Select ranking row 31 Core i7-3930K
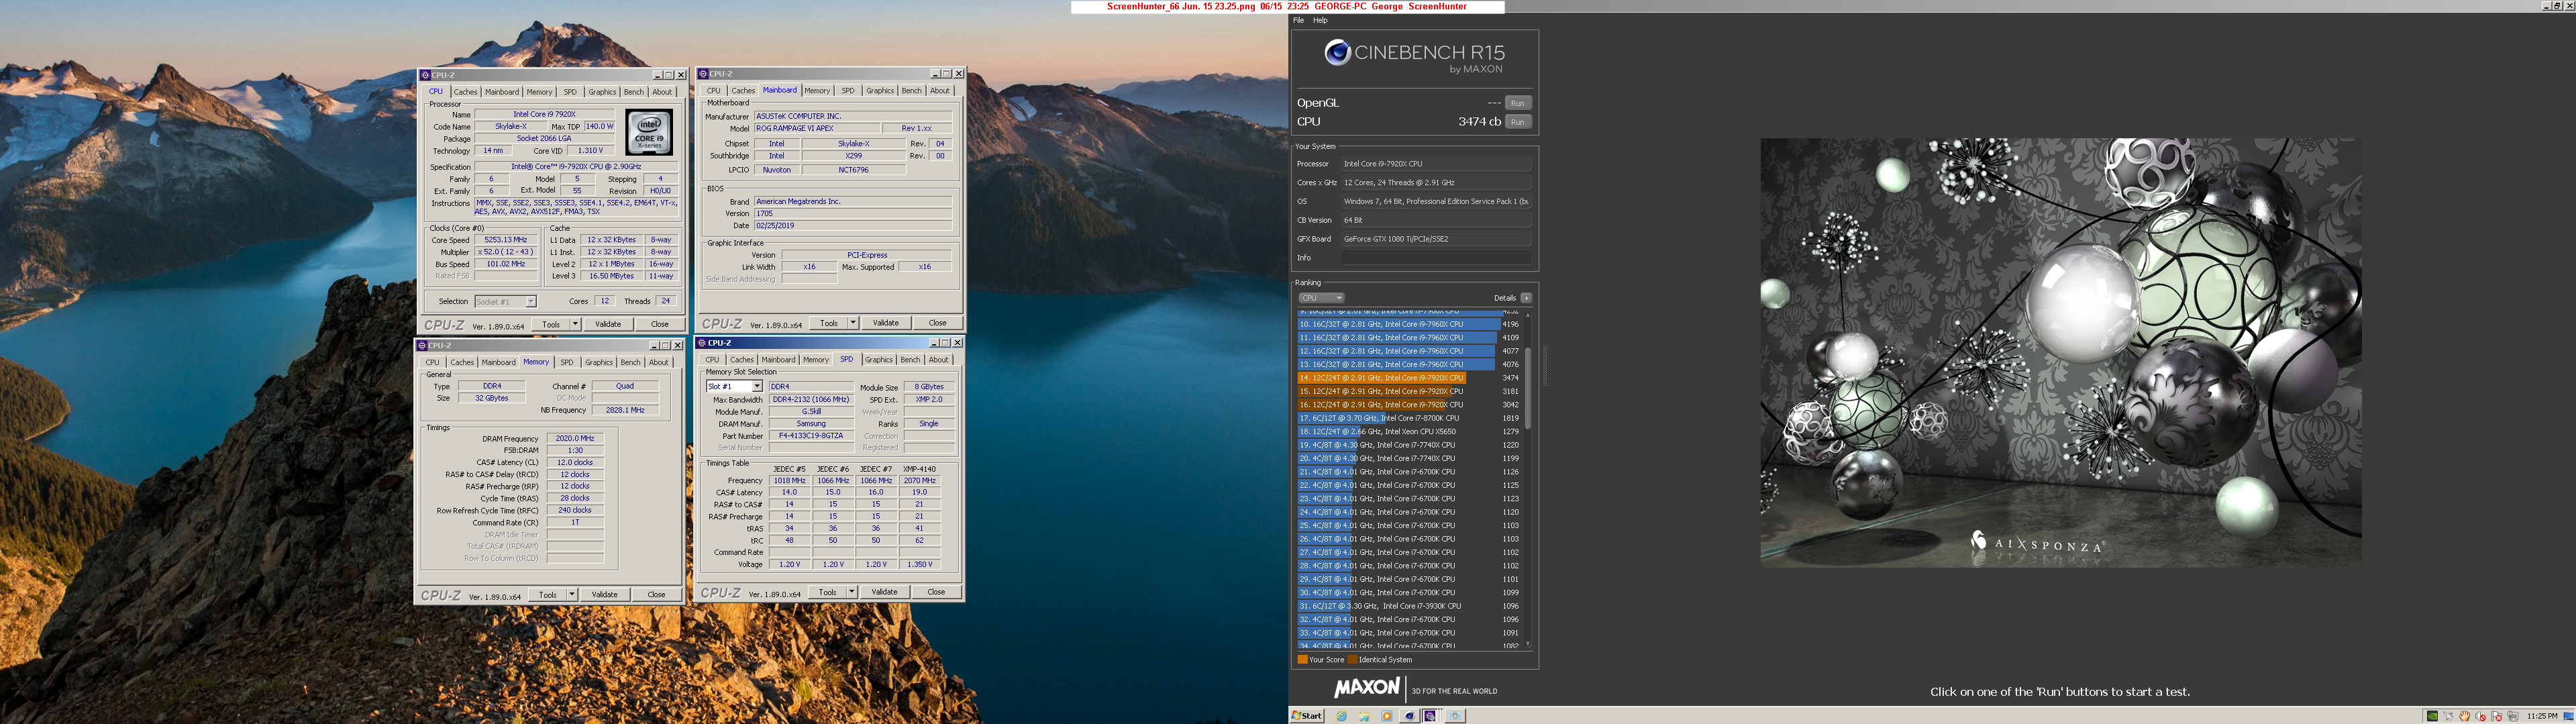 pos(1409,606)
